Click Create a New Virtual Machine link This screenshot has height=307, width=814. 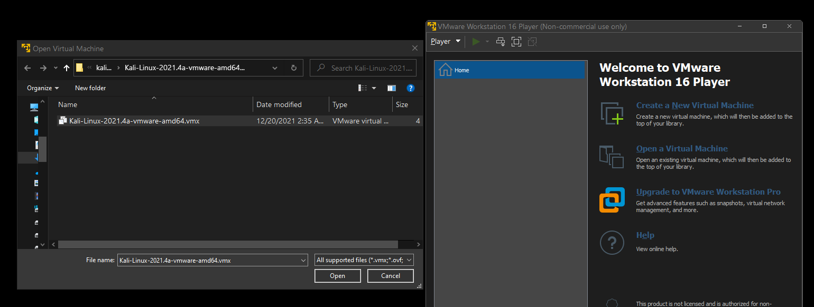click(695, 105)
